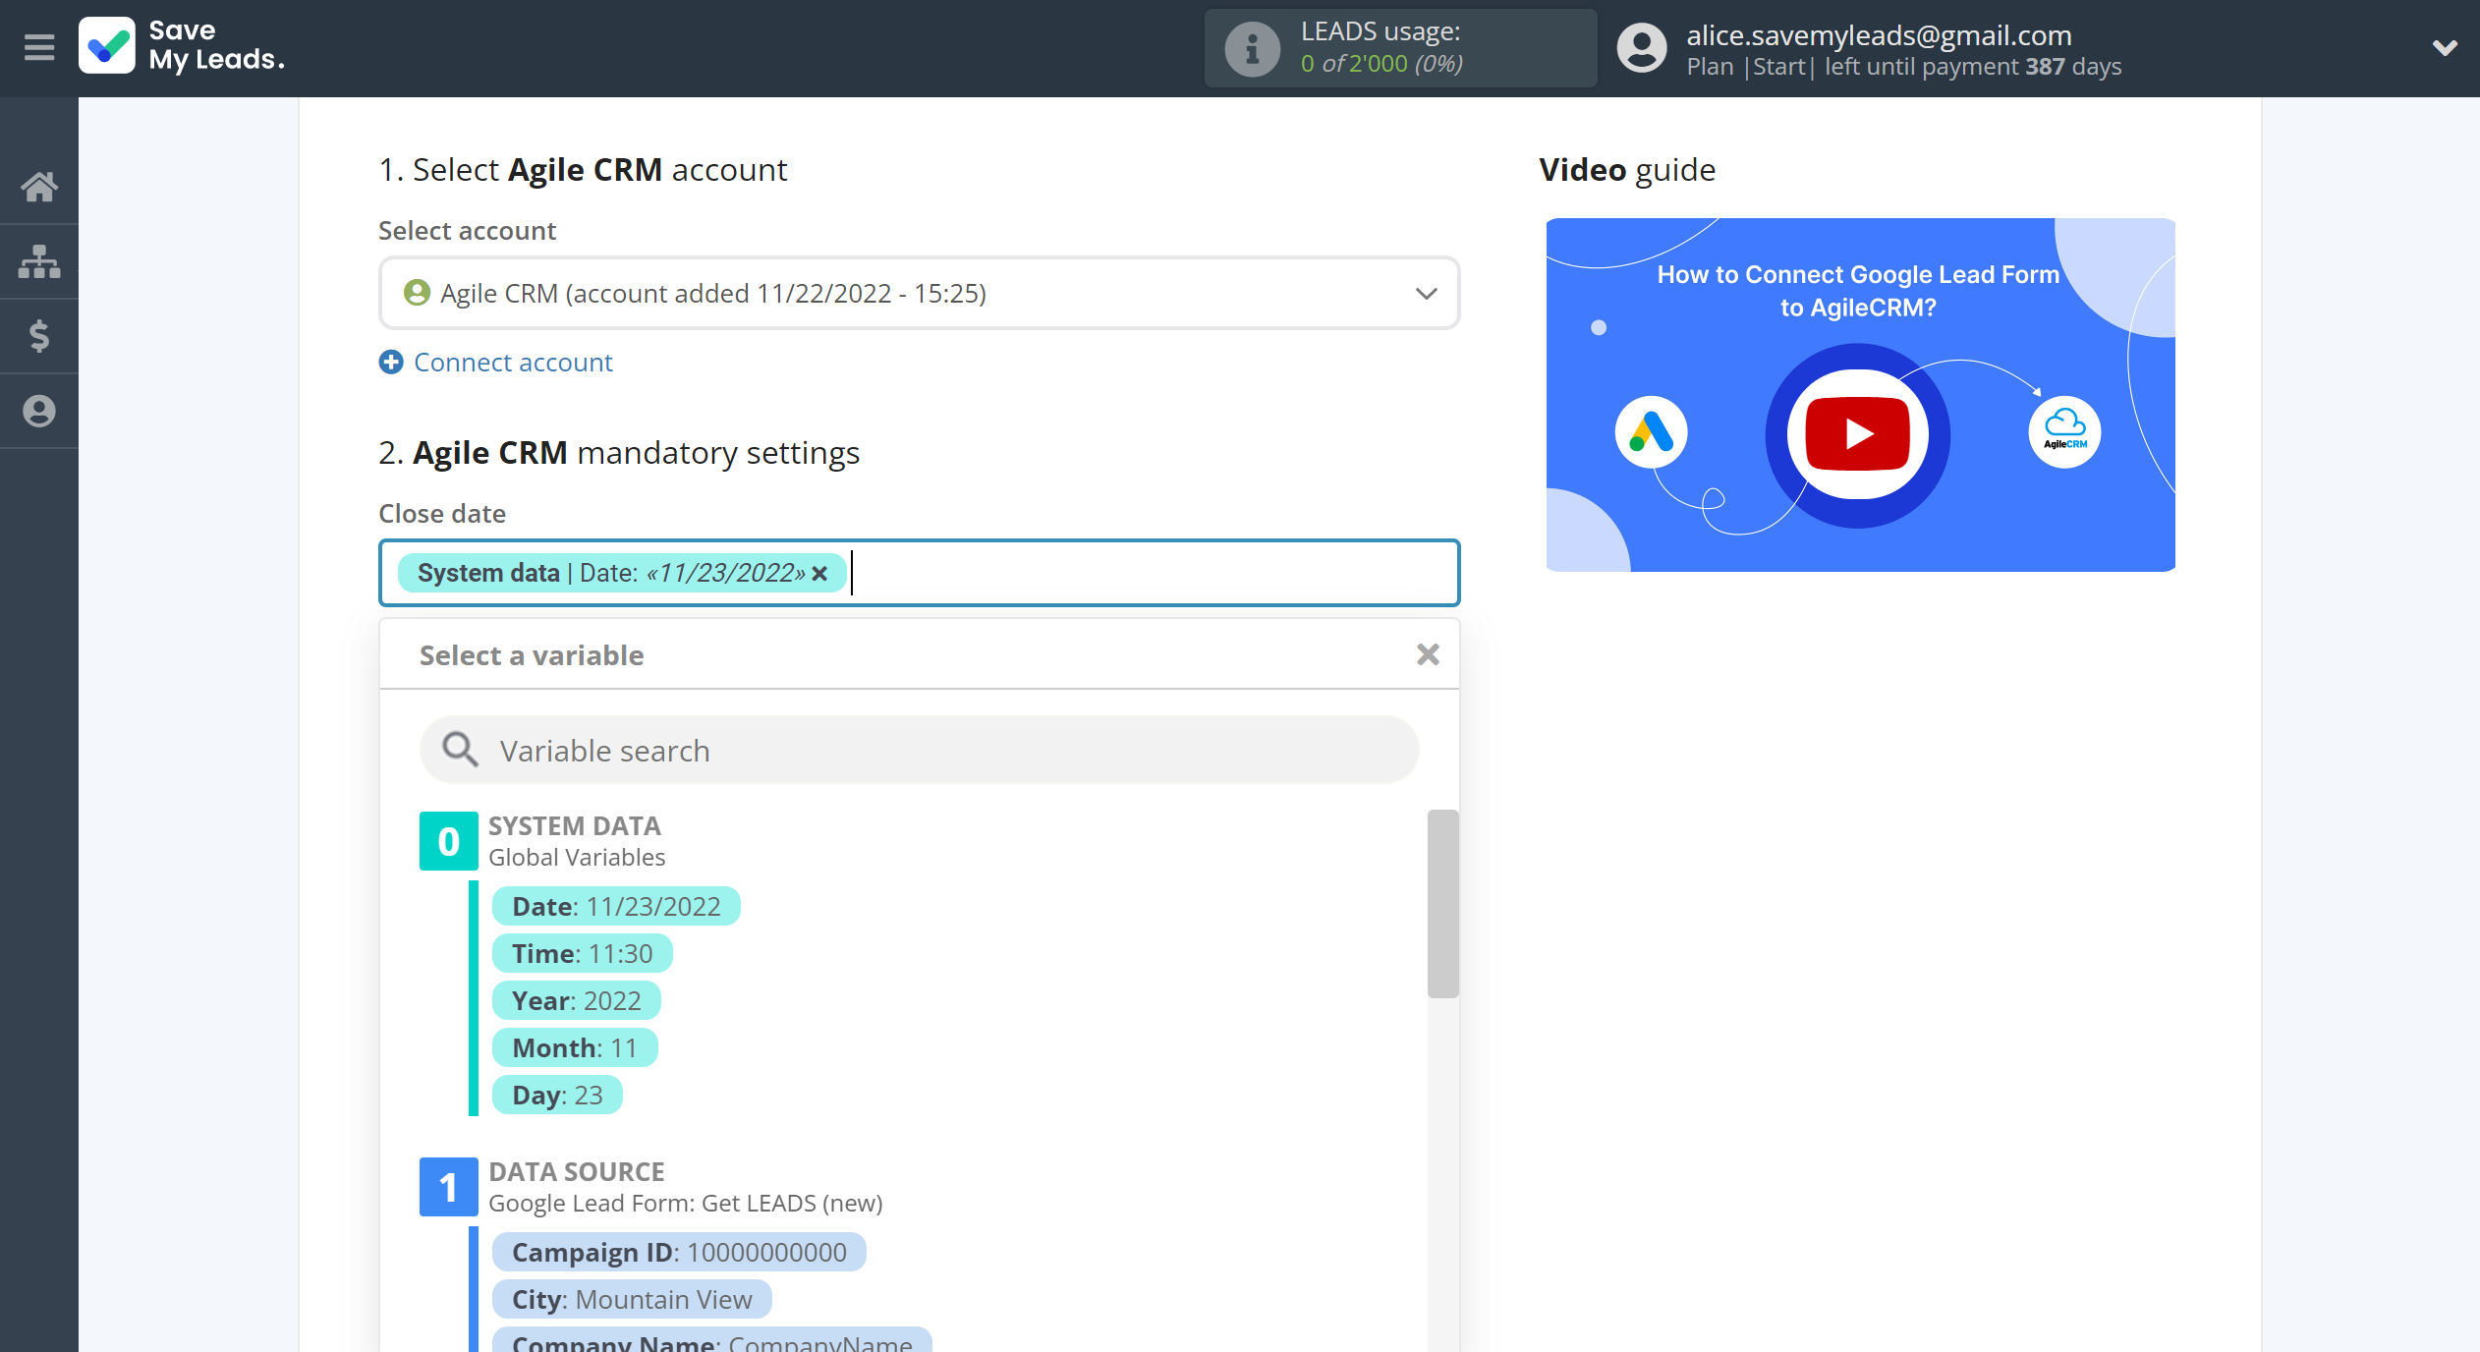Click the variable list scrollbar thumb

click(x=1442, y=904)
